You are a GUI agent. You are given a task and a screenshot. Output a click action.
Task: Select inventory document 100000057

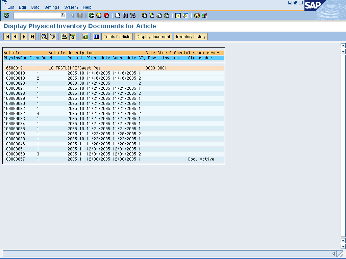(x=14, y=159)
